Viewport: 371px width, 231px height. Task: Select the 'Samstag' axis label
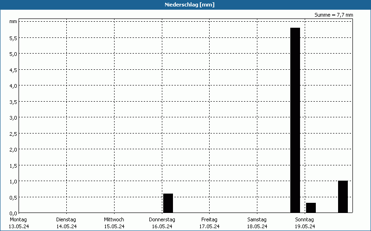[x=257, y=219]
